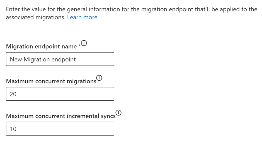
Task: Click the "Maximum concurrent incremental syncs" label
Action: click(x=60, y=116)
